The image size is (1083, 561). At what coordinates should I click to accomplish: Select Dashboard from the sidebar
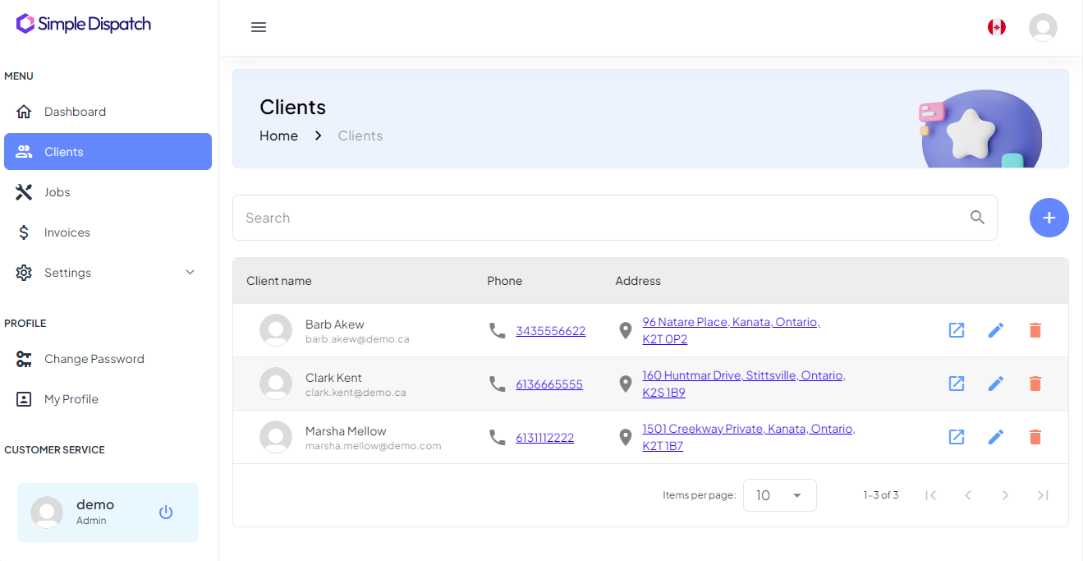[75, 112]
